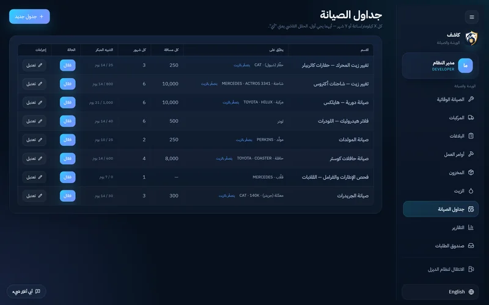Image resolution: width=489 pixels, height=305 pixels.
Task: Collapse the sidebar with the hamburger icon
Action: click(471, 17)
